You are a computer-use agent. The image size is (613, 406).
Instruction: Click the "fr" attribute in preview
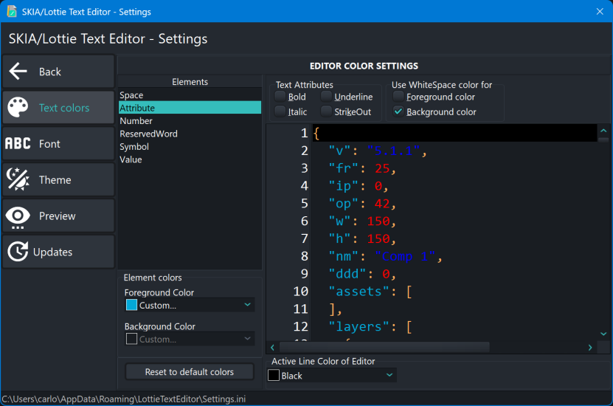(x=343, y=168)
